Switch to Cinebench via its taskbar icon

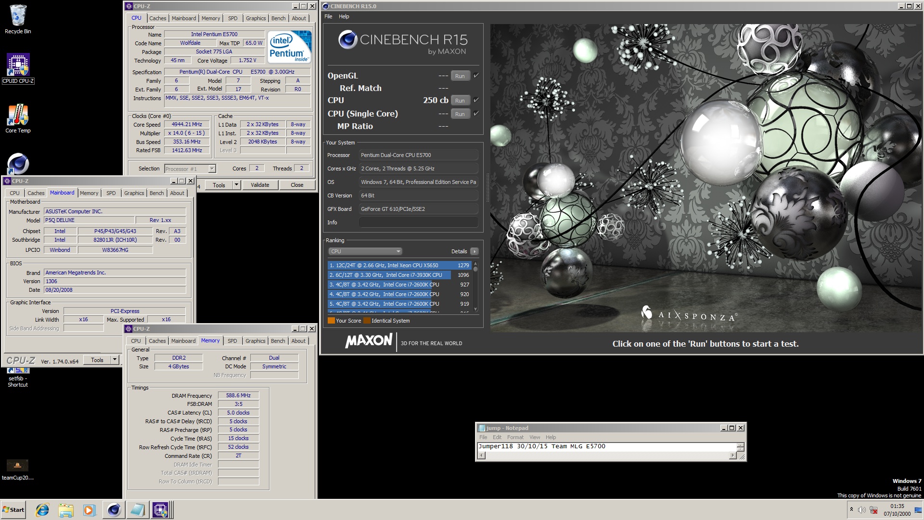[114, 510]
